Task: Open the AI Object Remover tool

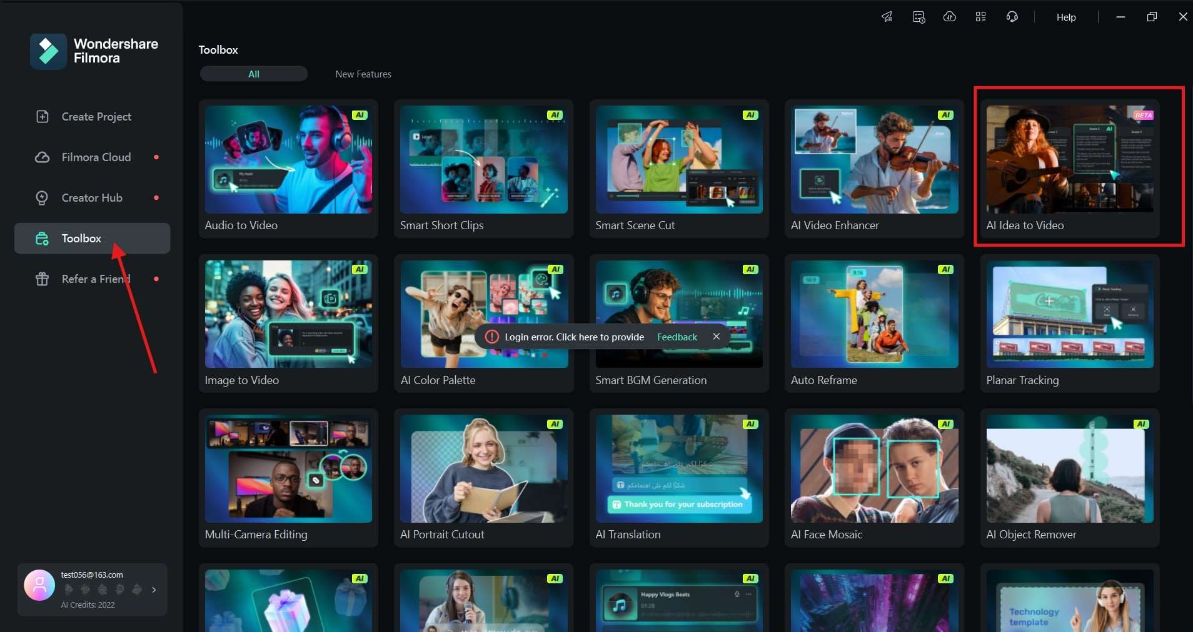Action: (x=1070, y=478)
